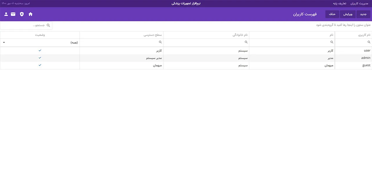The image size is (372, 183).
Task: Click the جدید button
Action: pyautogui.click(x=363, y=14)
